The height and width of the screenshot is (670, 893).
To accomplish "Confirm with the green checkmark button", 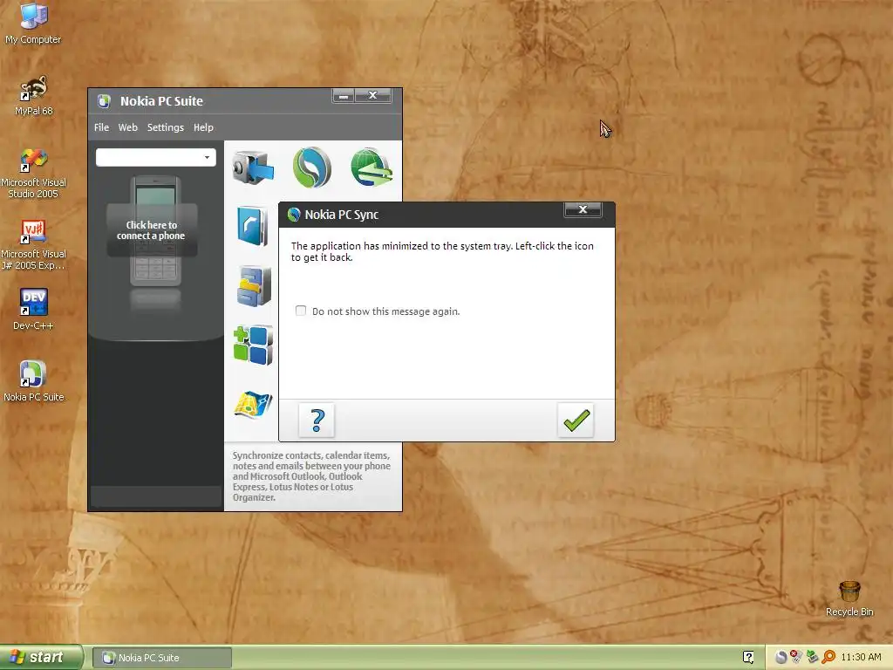I will 576,420.
